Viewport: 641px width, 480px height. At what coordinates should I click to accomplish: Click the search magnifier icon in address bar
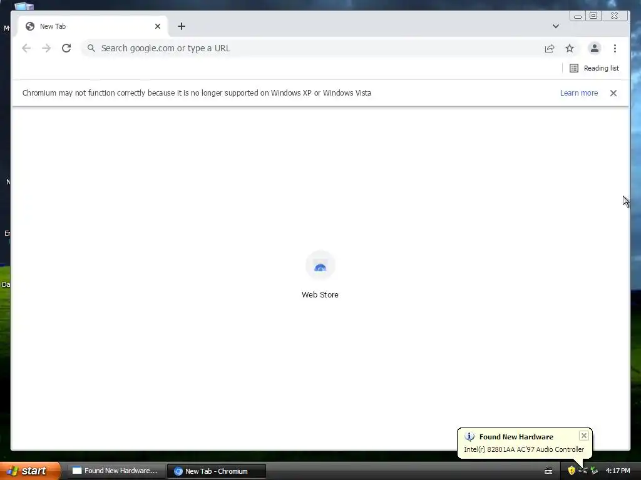[91, 48]
